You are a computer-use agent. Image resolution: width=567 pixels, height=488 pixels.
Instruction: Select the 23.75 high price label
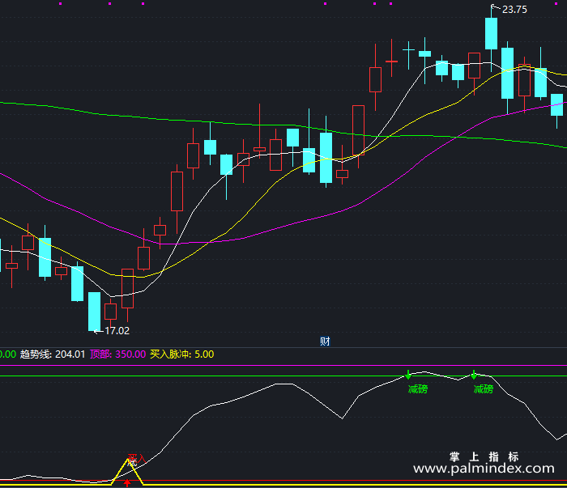click(514, 10)
